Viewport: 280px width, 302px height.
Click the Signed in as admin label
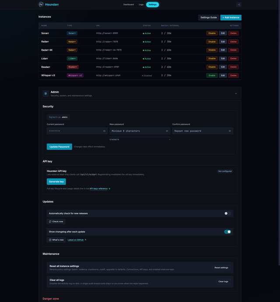(58, 117)
